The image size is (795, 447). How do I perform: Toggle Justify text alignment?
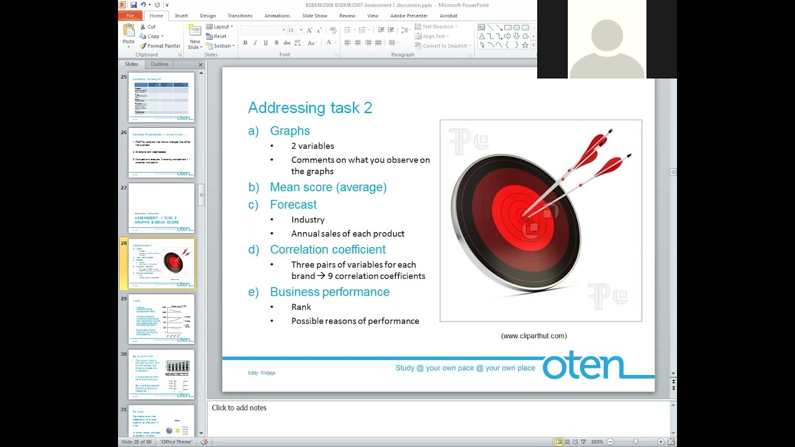tap(378, 43)
